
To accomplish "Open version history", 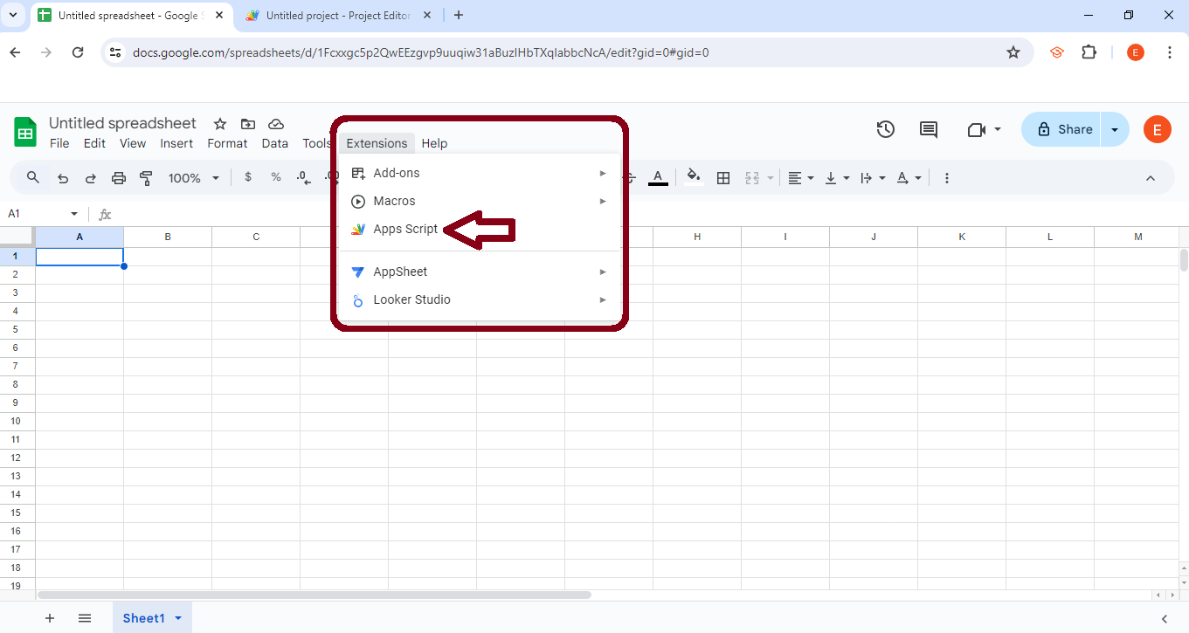I will coord(885,128).
